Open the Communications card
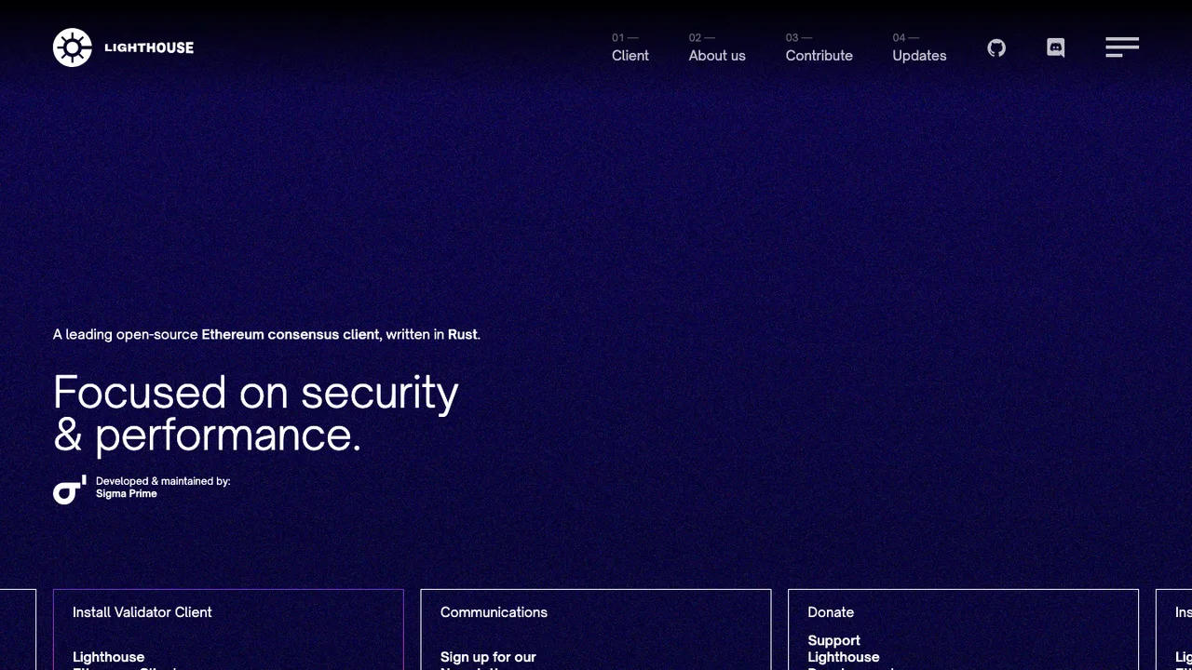The image size is (1192, 670). click(x=596, y=630)
